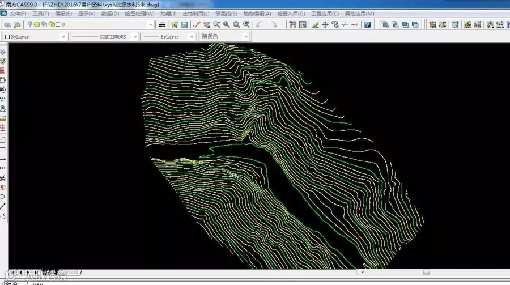Screen dimensions: 510x285
Task: Expand the layer 0 dropdown list
Action: [151, 25]
